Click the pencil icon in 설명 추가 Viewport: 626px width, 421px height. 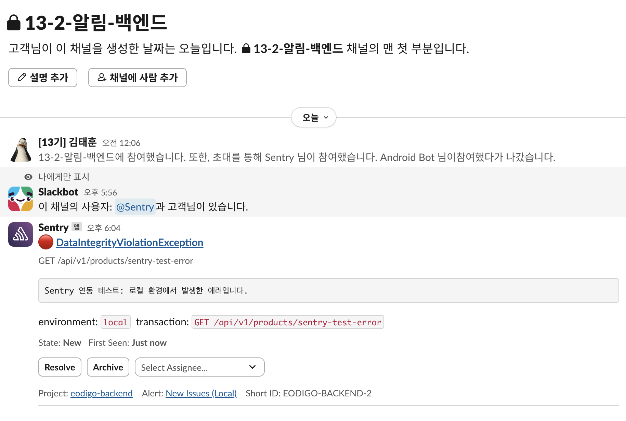[x=22, y=77]
